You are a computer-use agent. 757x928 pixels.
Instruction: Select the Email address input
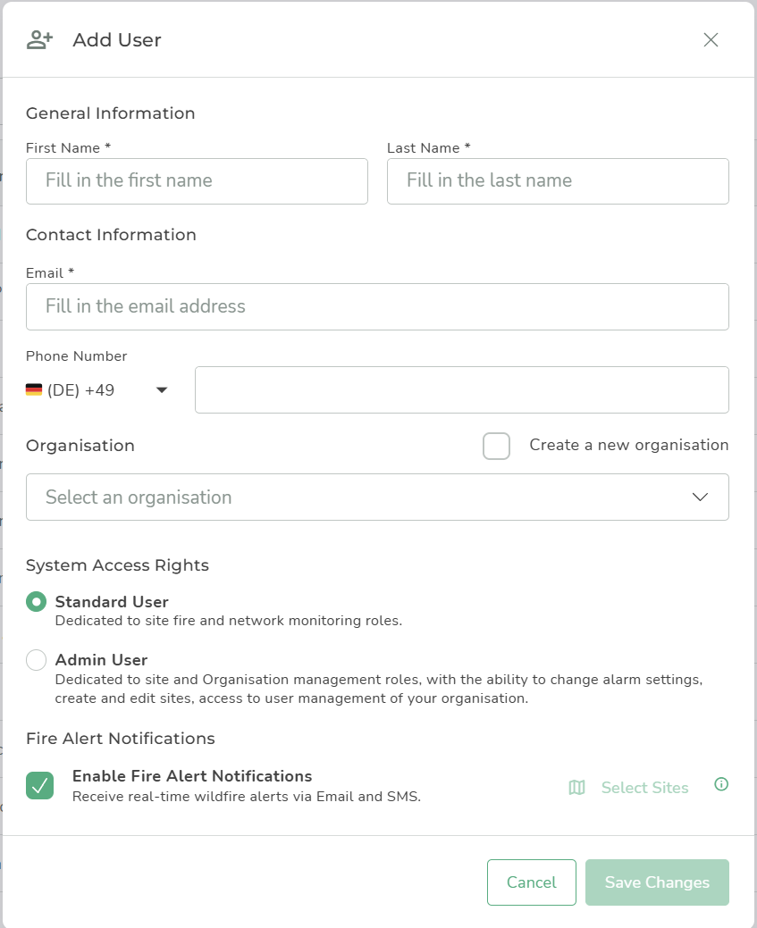tap(377, 307)
